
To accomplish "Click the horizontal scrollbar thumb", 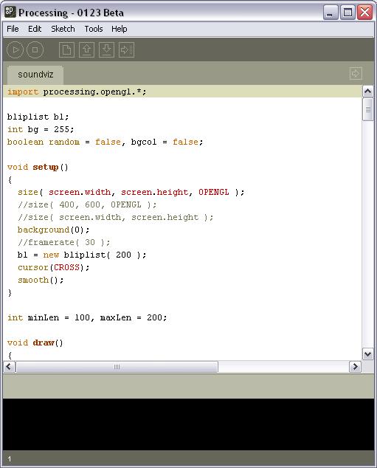I will coord(117,367).
